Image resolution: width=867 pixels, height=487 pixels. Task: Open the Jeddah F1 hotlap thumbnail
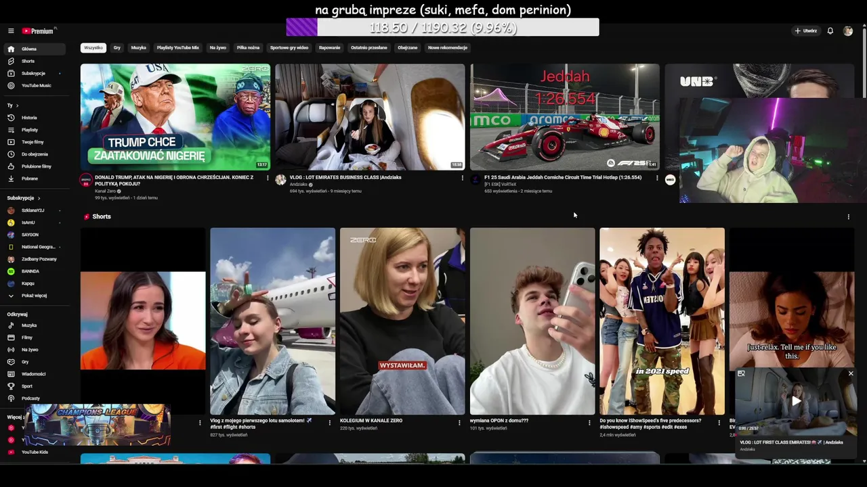[565, 117]
